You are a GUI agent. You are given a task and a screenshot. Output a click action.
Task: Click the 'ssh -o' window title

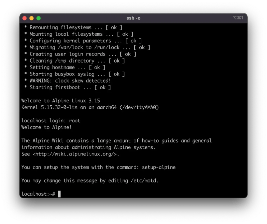pyautogui.click(x=133, y=18)
